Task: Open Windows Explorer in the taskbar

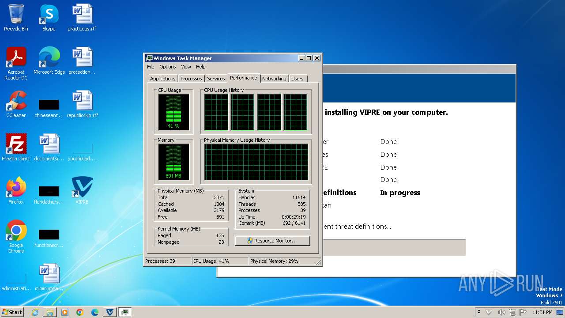Action: point(50,312)
